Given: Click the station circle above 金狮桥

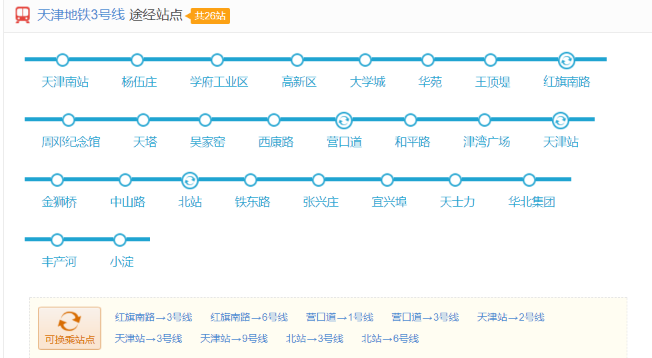Looking at the screenshot, I should [x=57, y=180].
